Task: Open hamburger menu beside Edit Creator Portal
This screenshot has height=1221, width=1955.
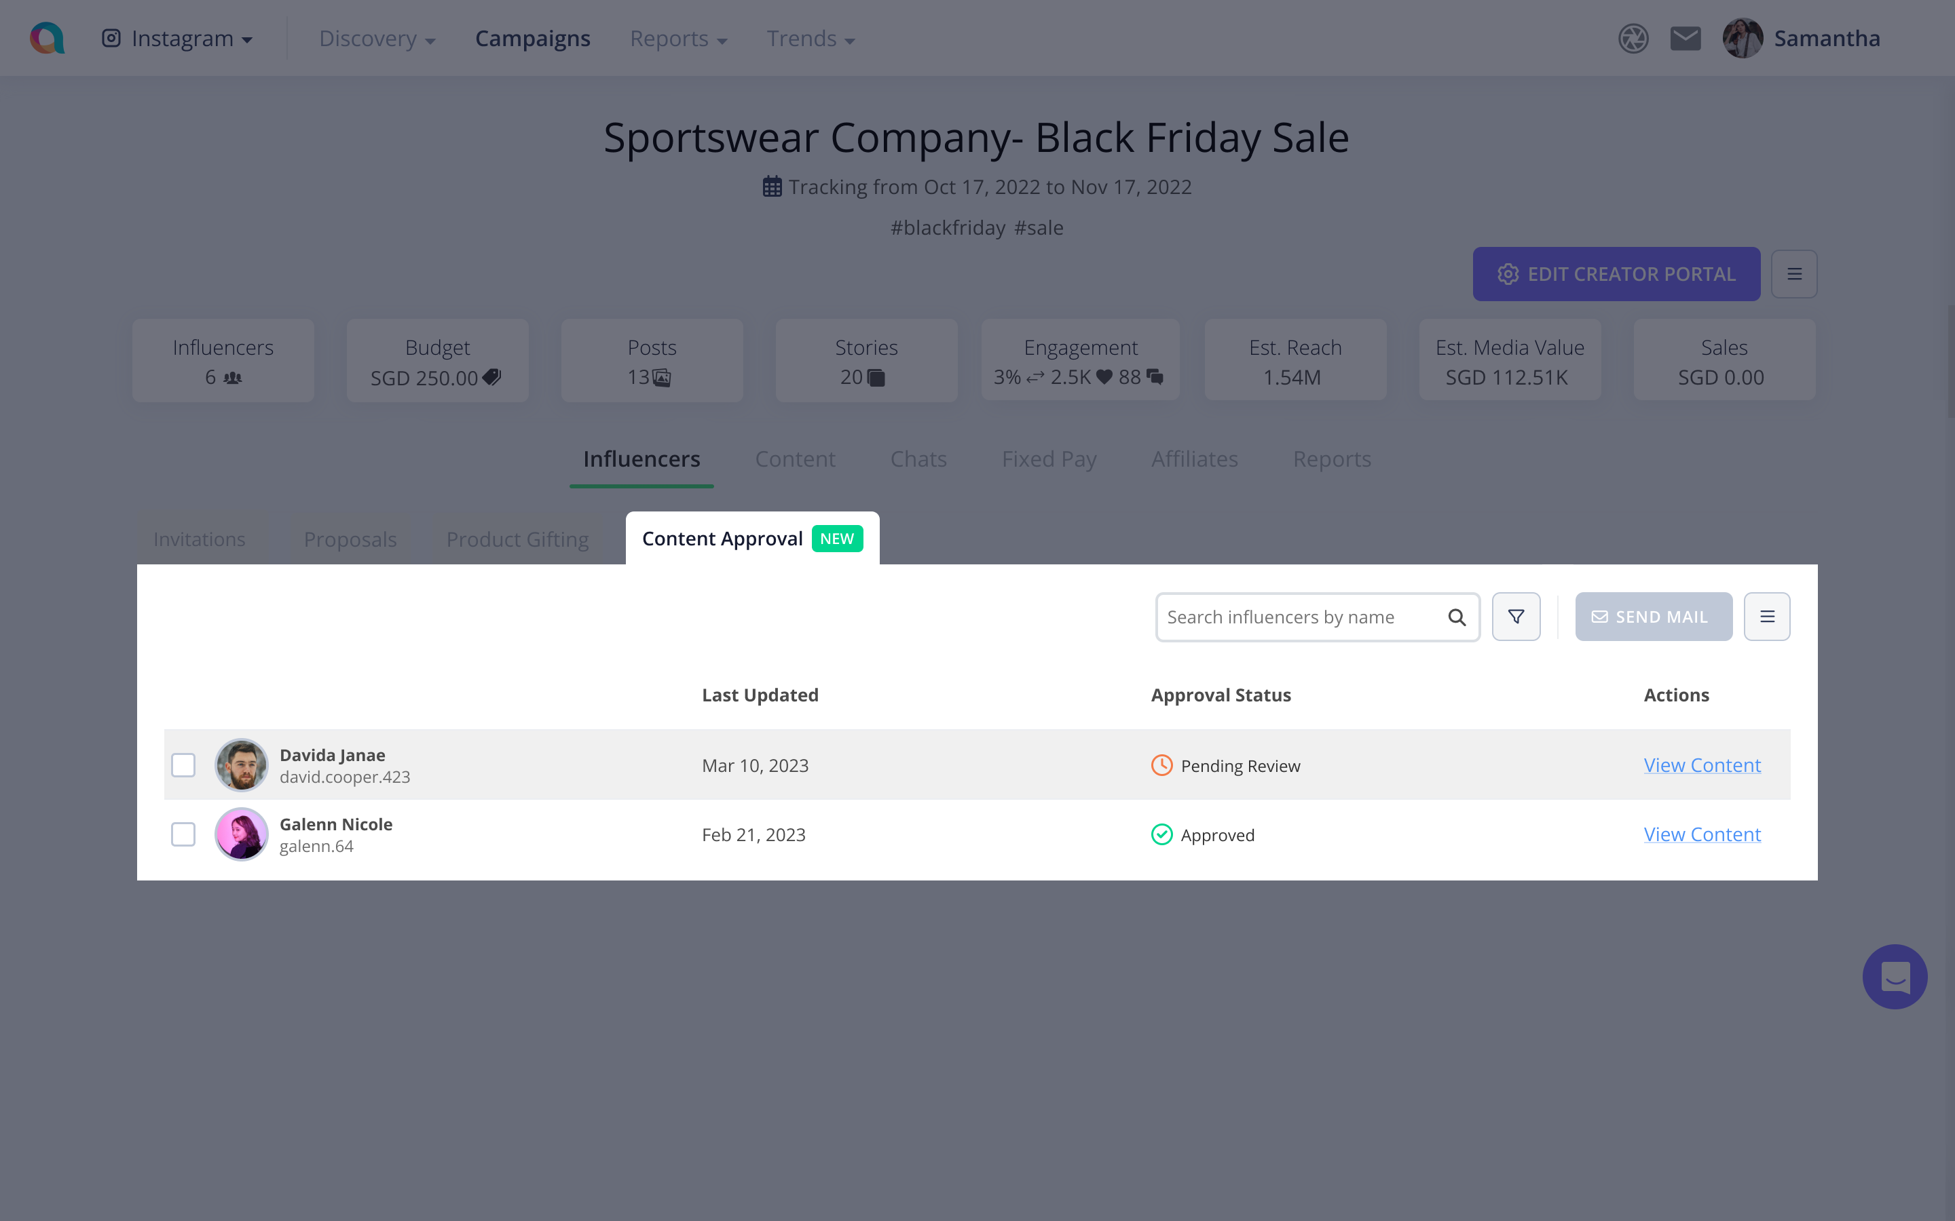Action: pos(1794,275)
